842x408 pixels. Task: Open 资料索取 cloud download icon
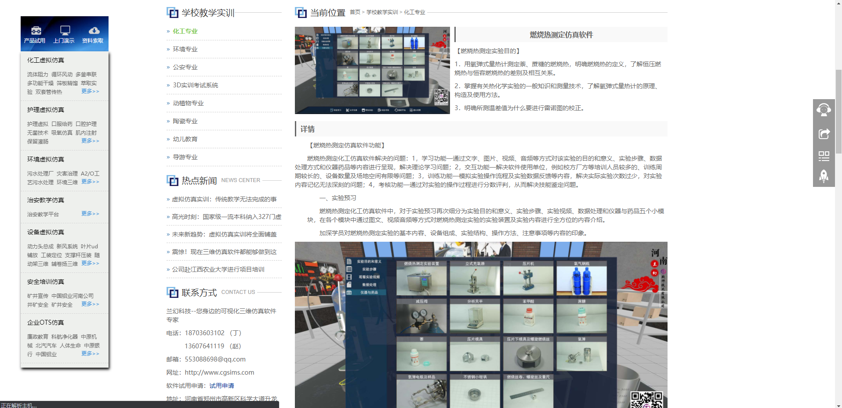[94, 31]
